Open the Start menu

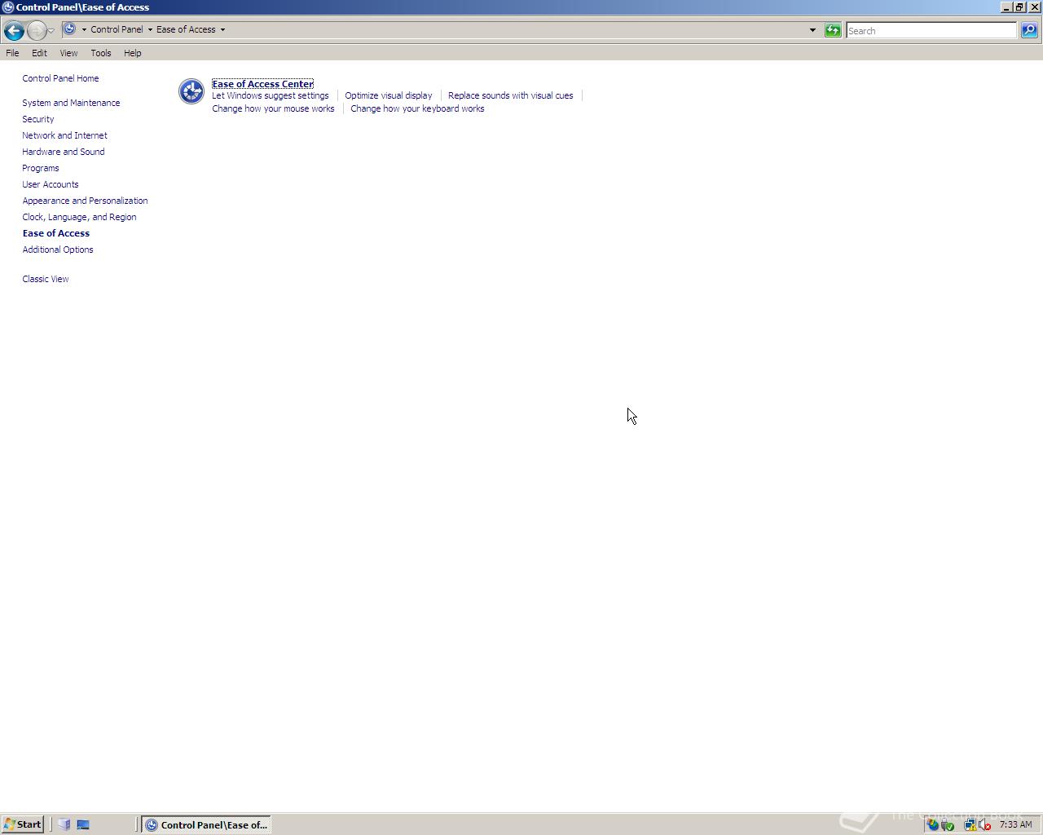click(22, 824)
